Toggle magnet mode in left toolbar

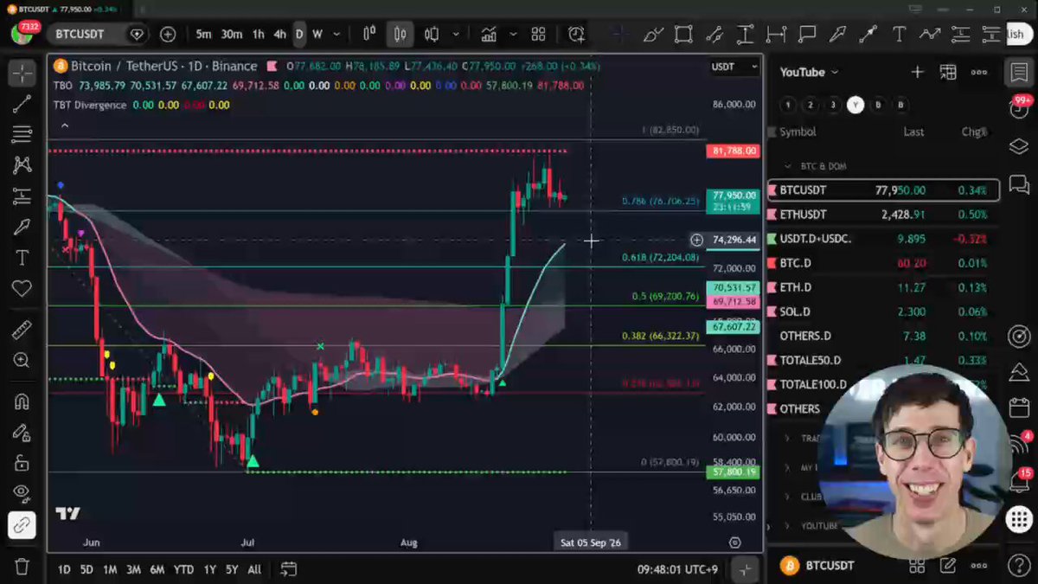click(22, 401)
